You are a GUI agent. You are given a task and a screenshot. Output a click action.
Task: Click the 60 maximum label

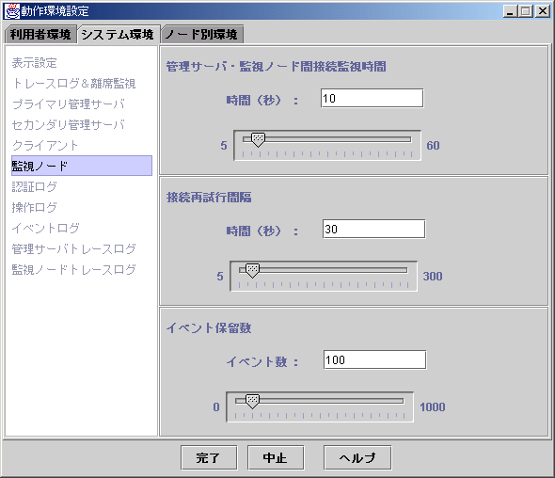[433, 146]
